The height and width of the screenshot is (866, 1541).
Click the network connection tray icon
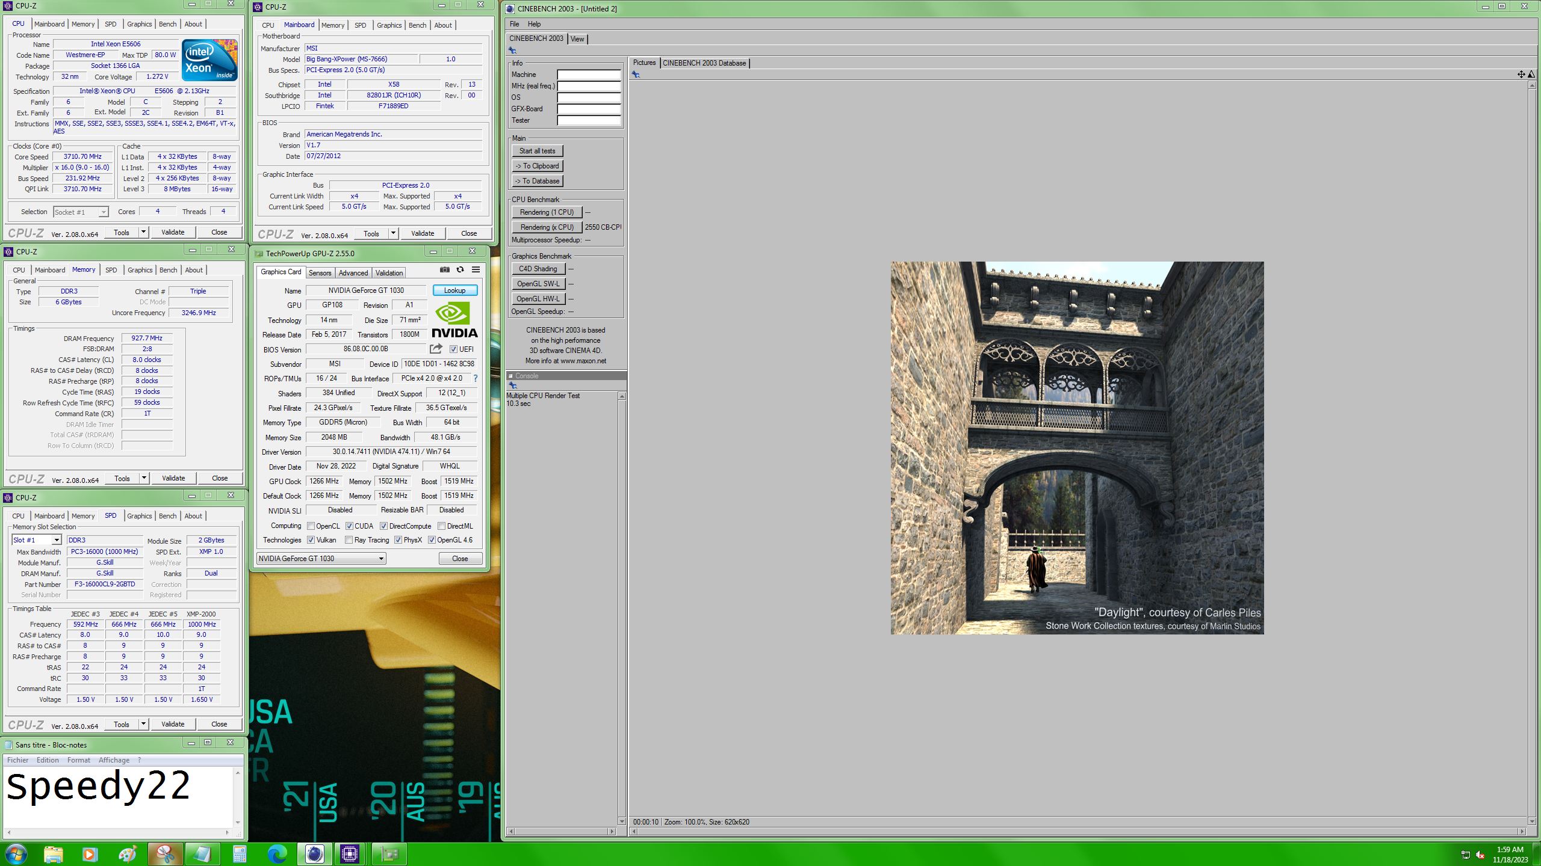pos(1465,855)
